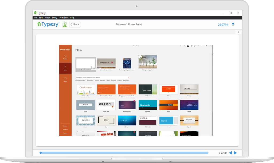Image resolution: width=274 pixels, height=163 pixels.
Task: Click the online templates search field
Action: click(x=103, y=78)
